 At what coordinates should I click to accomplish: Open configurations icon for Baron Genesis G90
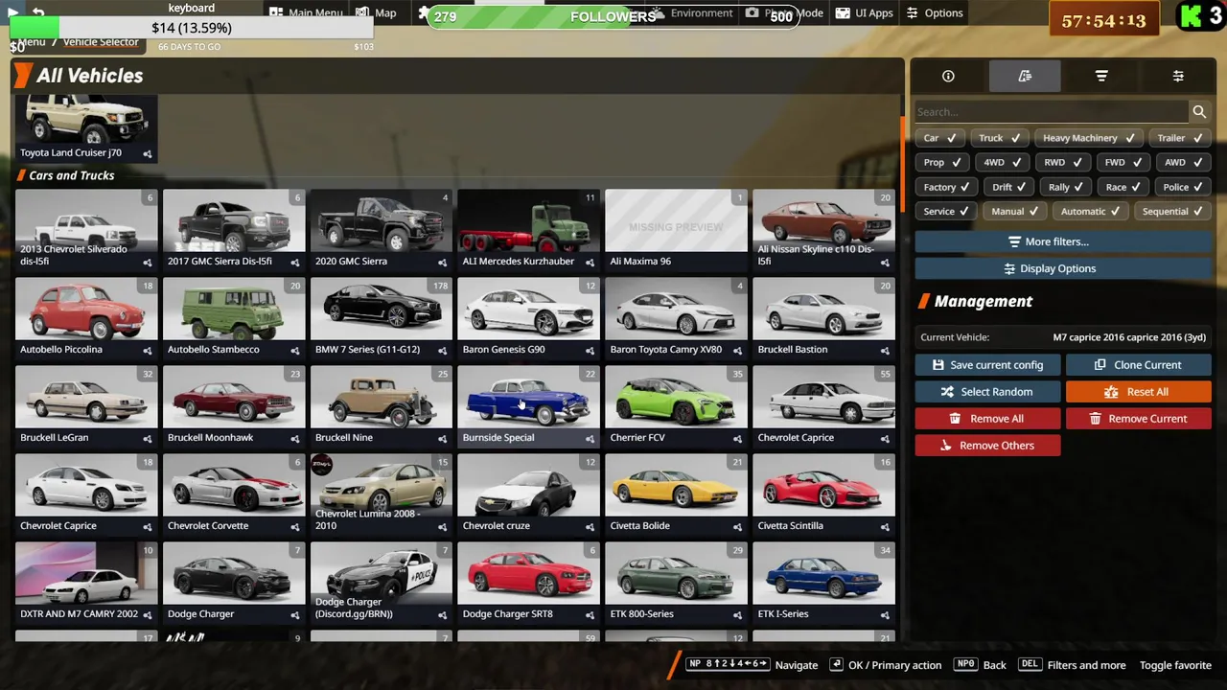click(590, 350)
